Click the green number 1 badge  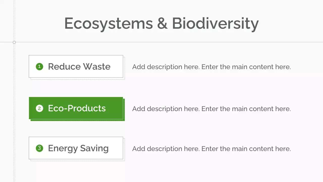point(39,66)
